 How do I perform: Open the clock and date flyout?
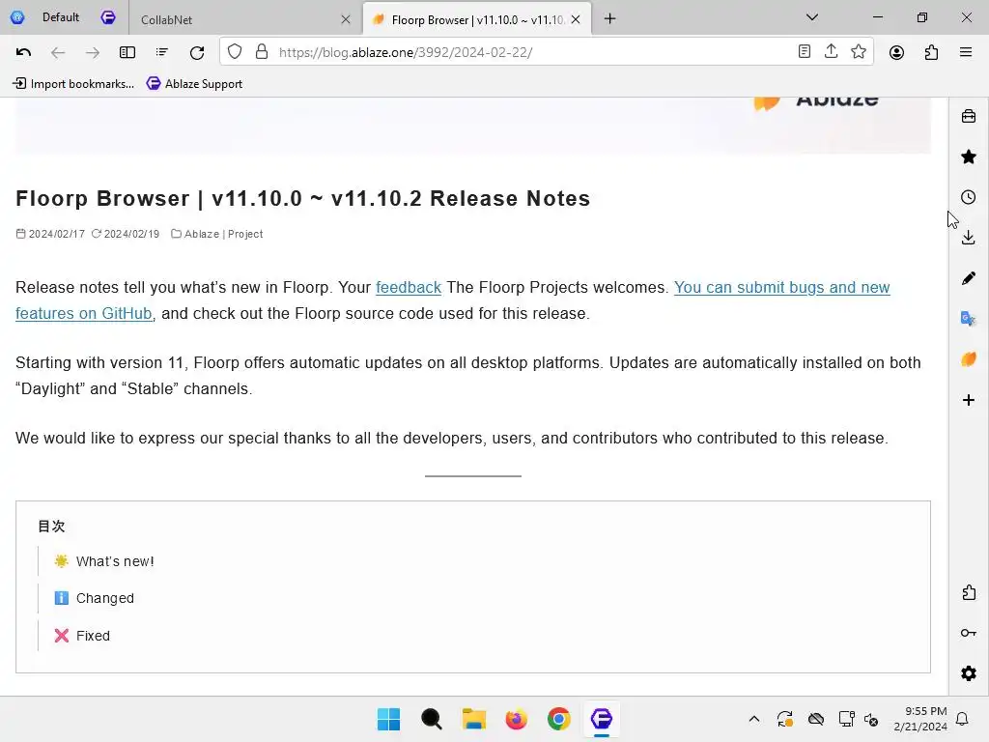920,719
